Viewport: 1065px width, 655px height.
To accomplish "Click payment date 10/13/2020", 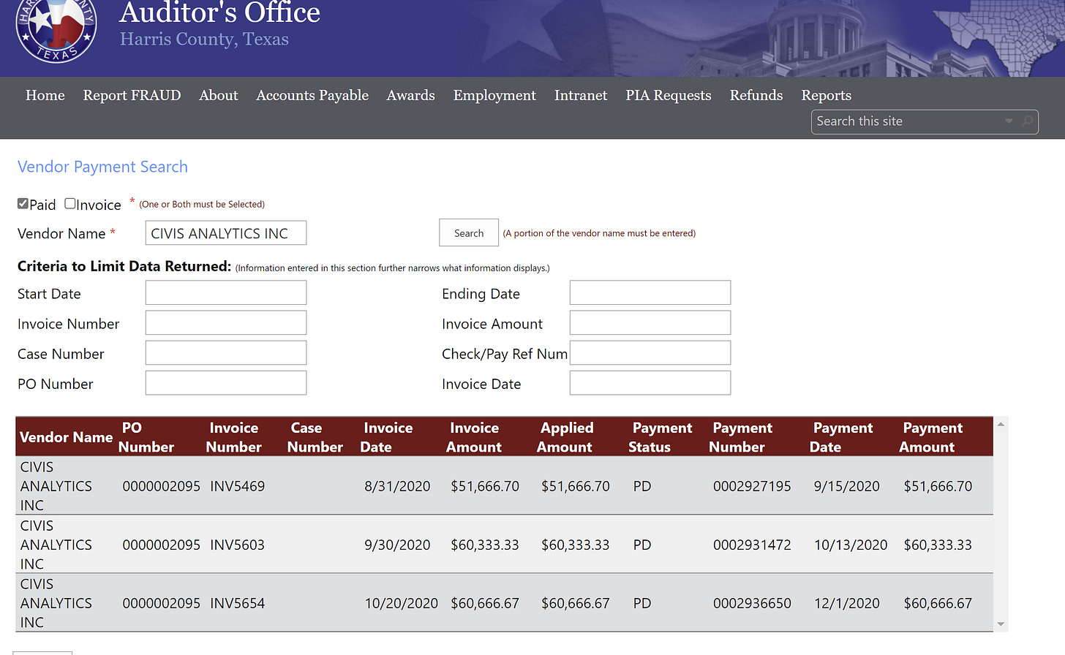I will coord(851,545).
